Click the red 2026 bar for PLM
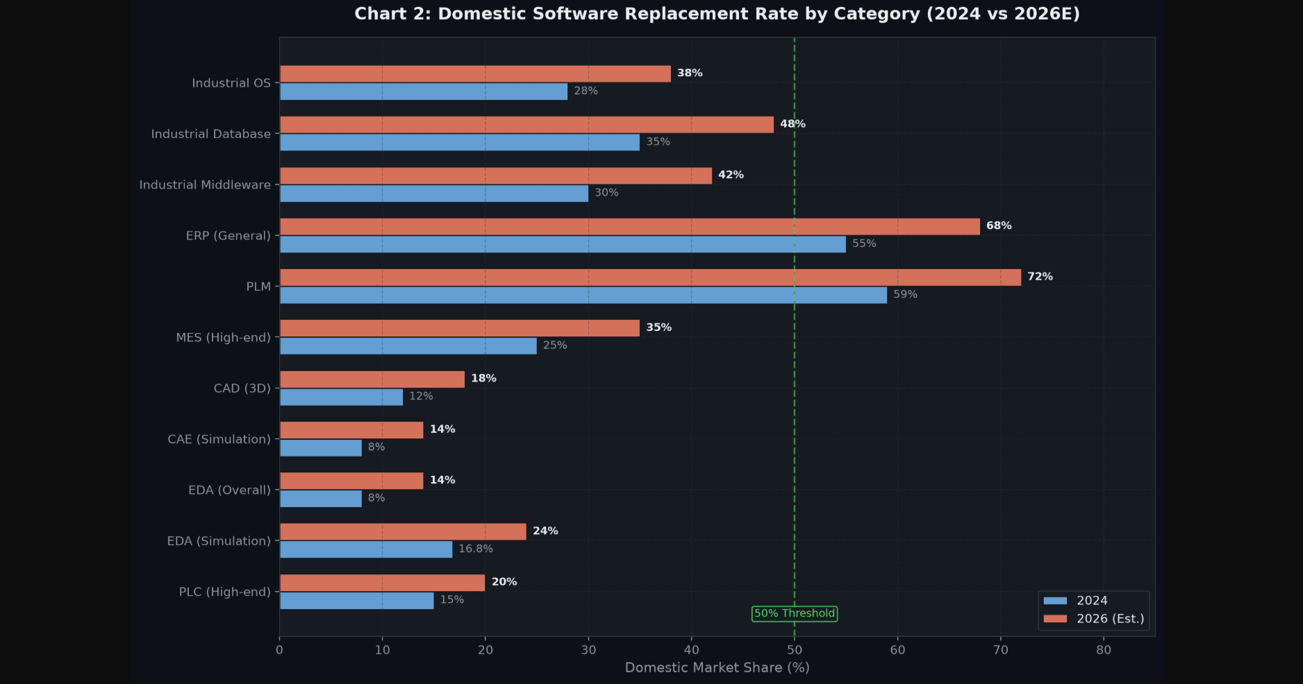 pyautogui.click(x=650, y=277)
